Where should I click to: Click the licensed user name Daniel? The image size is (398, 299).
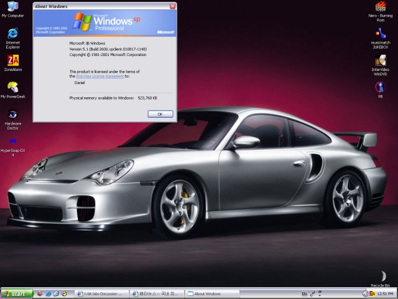(80, 83)
